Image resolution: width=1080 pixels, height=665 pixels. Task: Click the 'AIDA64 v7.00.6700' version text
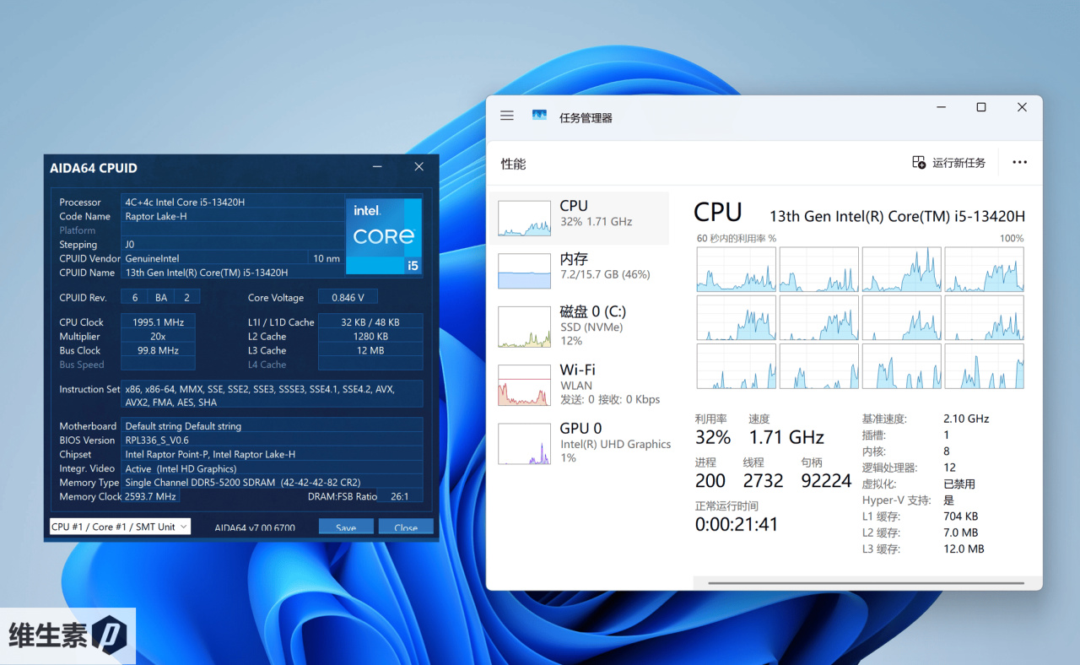pyautogui.click(x=255, y=528)
